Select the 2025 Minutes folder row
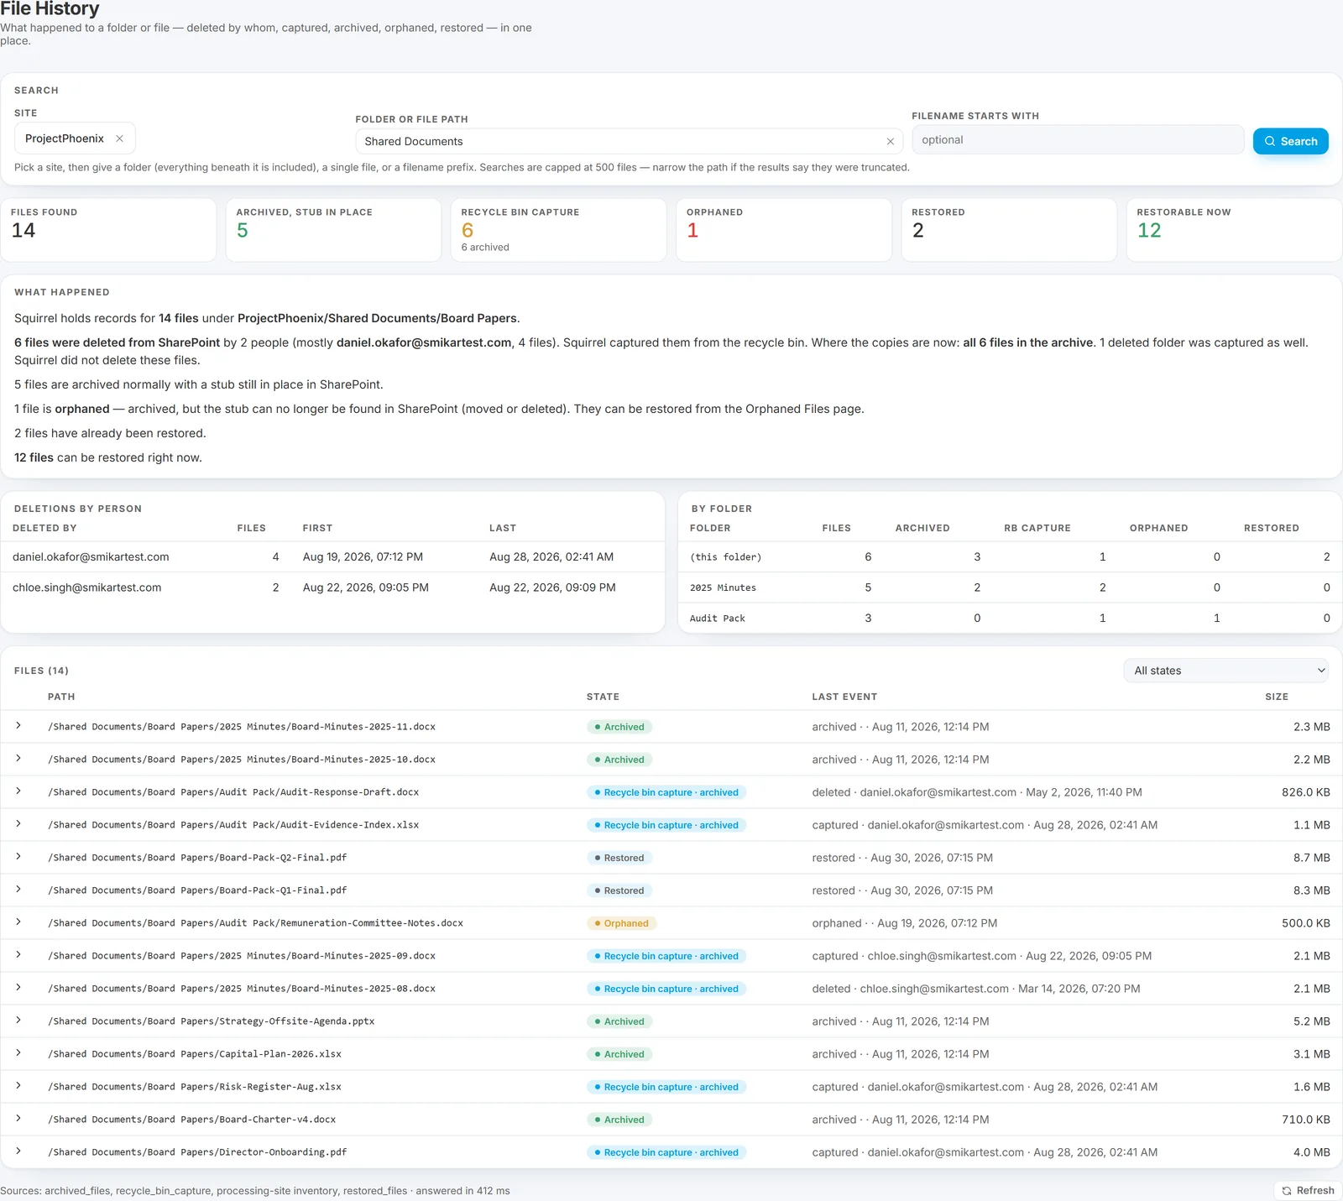The width and height of the screenshot is (1343, 1201). (x=1010, y=587)
